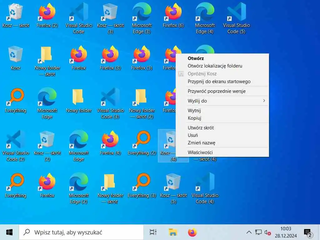320x240 pixels.
Task: Open File Explorer from the taskbar
Action: [173, 232]
